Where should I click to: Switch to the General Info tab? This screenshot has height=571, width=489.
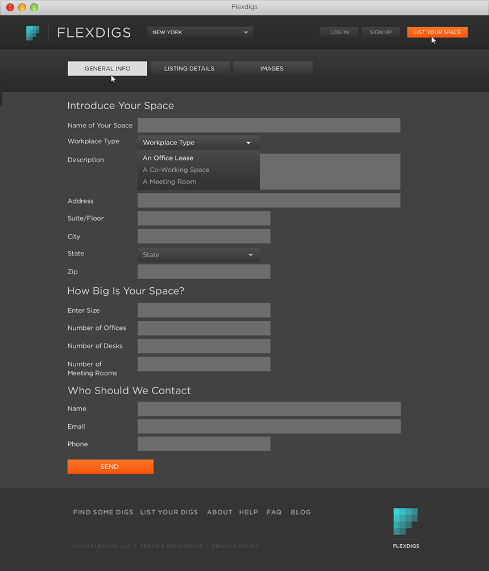[107, 68]
